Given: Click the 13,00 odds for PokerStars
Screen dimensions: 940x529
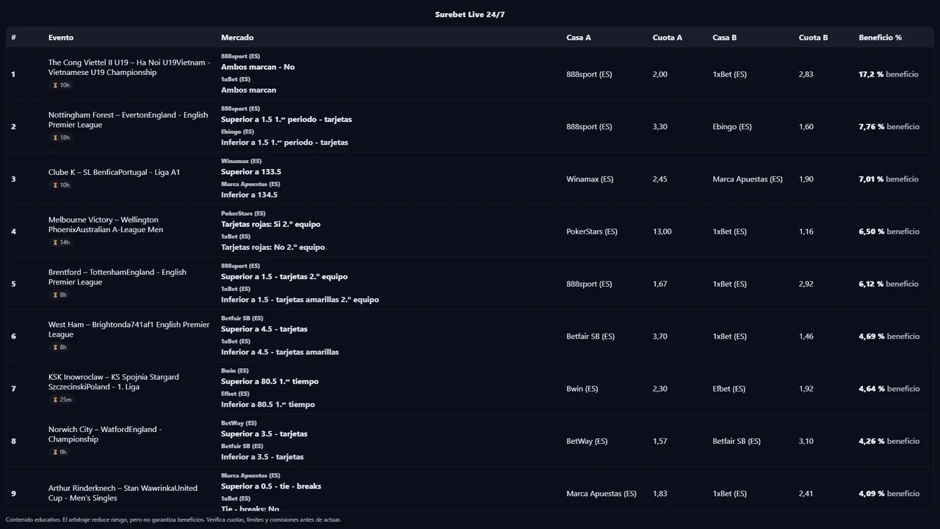Looking at the screenshot, I should pyautogui.click(x=662, y=231).
